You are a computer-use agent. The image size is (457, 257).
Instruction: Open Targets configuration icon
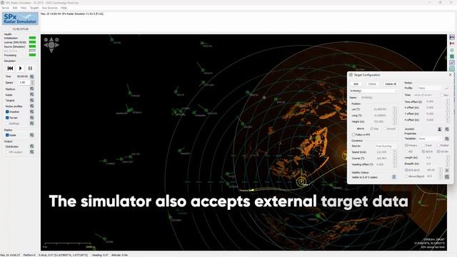tap(31, 100)
